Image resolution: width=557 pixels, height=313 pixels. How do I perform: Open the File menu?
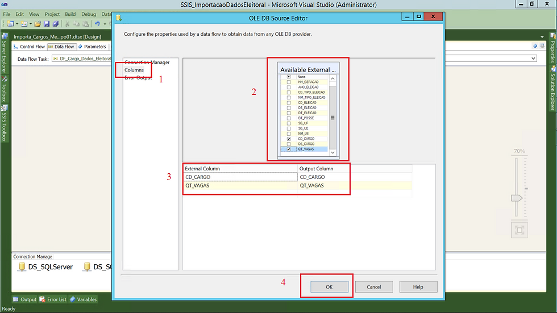tap(7, 14)
